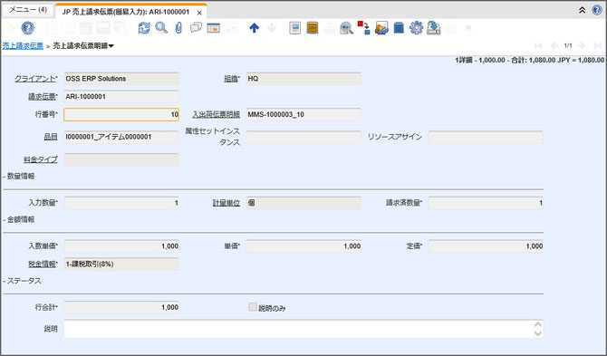Click the 組織 field showing HQ

pos(303,79)
